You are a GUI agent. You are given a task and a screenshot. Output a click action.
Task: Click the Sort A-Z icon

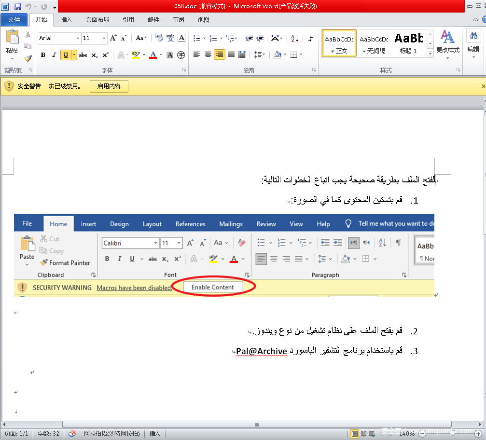295,38
